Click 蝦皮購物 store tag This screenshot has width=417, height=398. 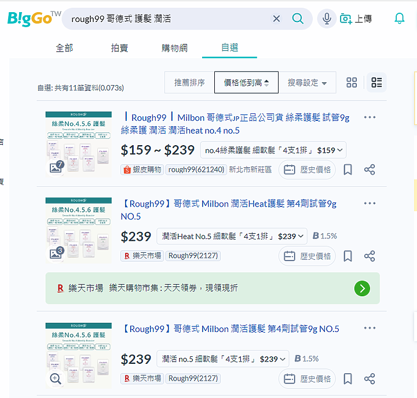(142, 169)
